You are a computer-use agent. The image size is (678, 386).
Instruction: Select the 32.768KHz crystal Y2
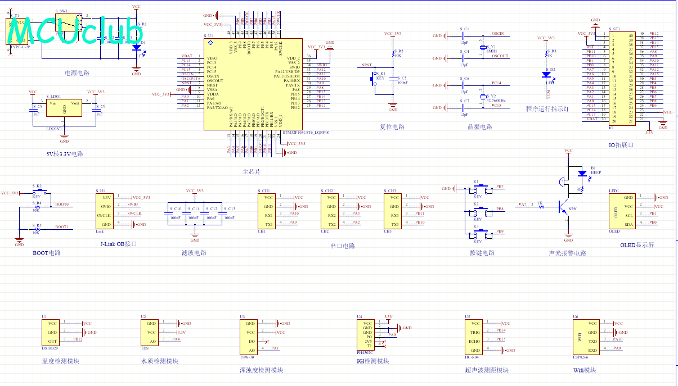click(482, 97)
